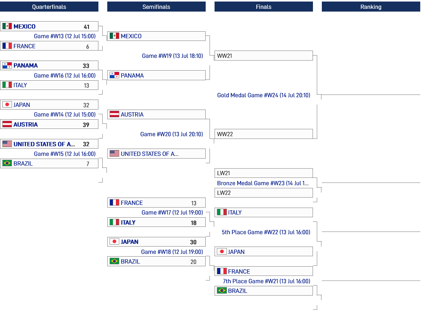
Task: Click France flag in quarterfinal Game W13
Action: pyautogui.click(x=7, y=46)
